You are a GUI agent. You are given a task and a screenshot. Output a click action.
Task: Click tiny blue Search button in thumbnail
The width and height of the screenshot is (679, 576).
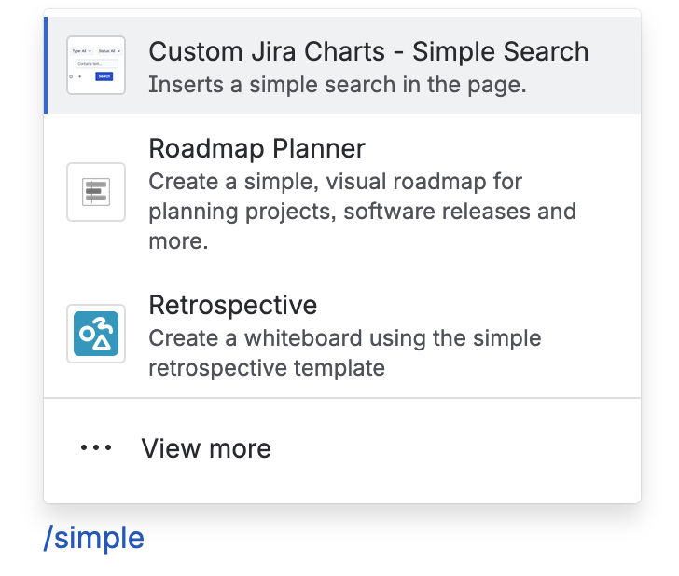[x=104, y=76]
